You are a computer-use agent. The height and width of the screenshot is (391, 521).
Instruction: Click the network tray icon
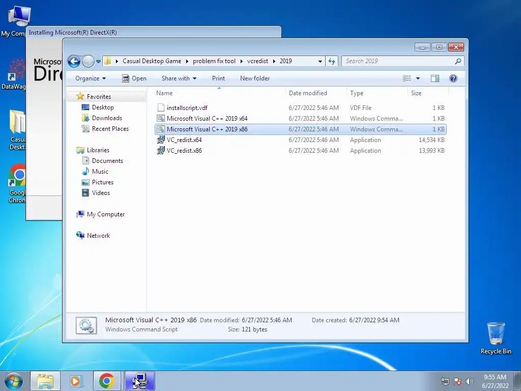(x=445, y=381)
